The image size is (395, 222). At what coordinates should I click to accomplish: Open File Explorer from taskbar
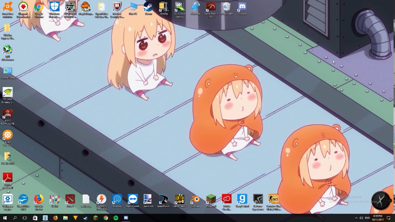pyautogui.click(x=65, y=218)
